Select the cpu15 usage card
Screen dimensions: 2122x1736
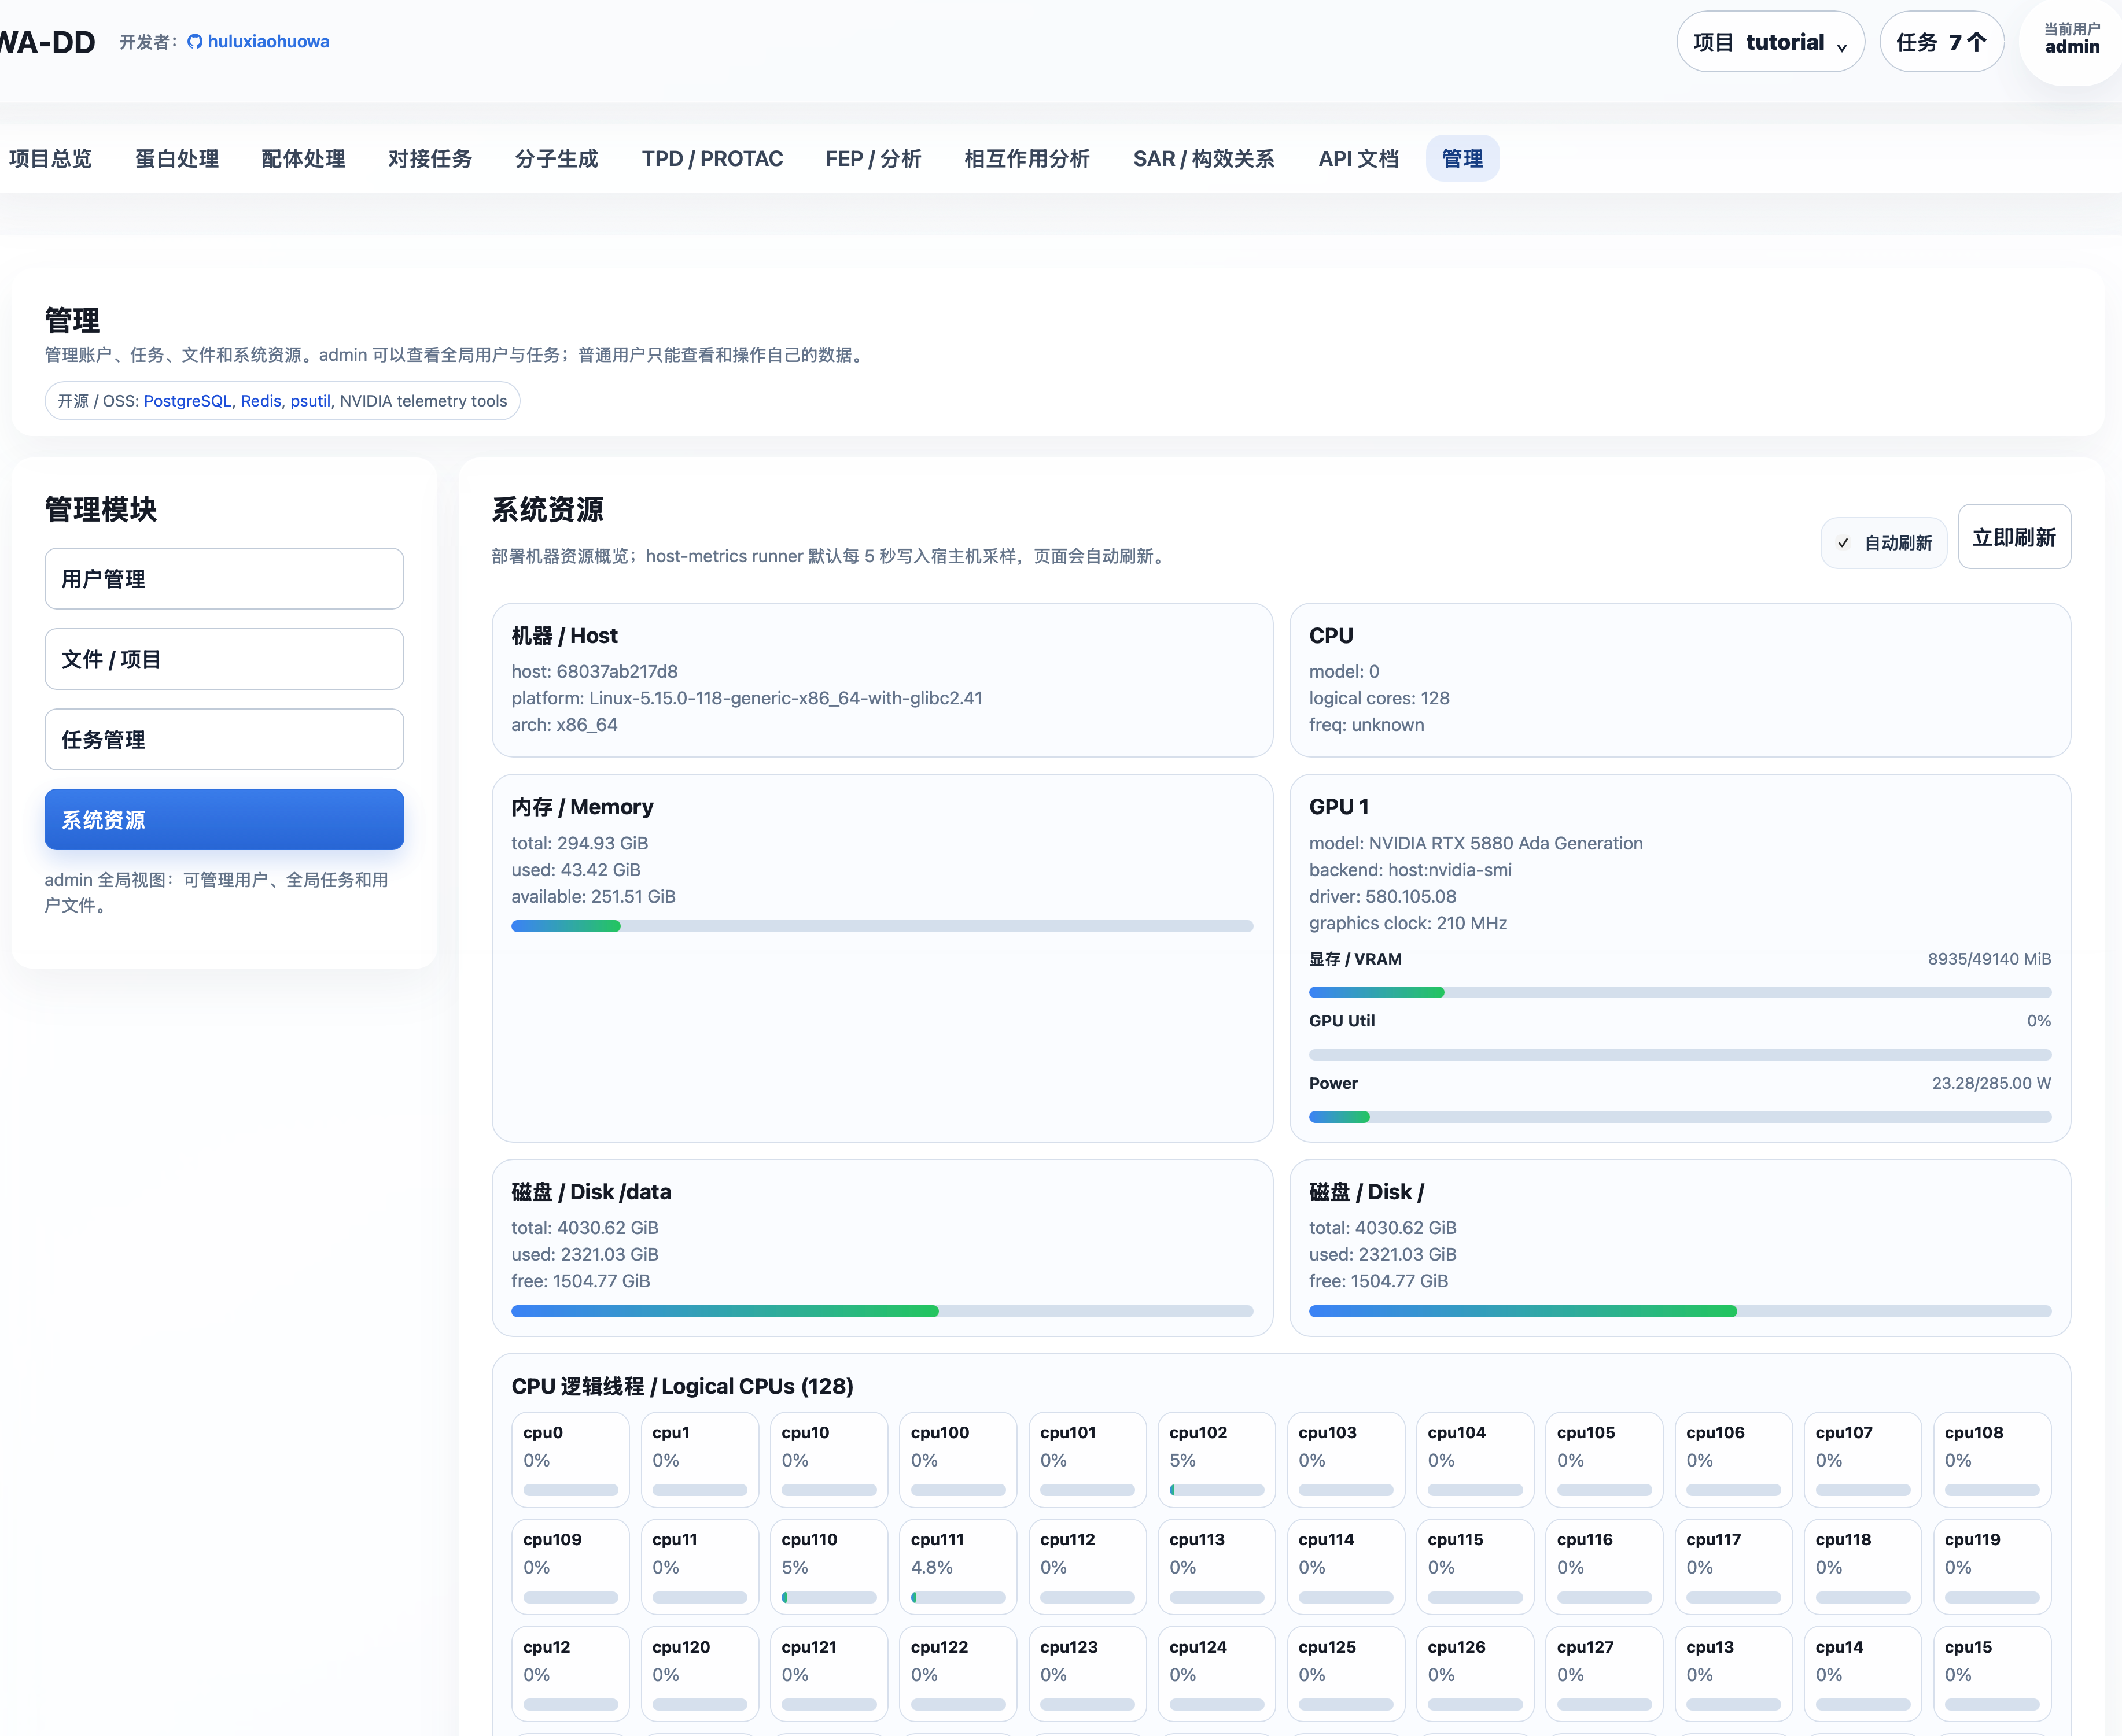(x=1992, y=1674)
